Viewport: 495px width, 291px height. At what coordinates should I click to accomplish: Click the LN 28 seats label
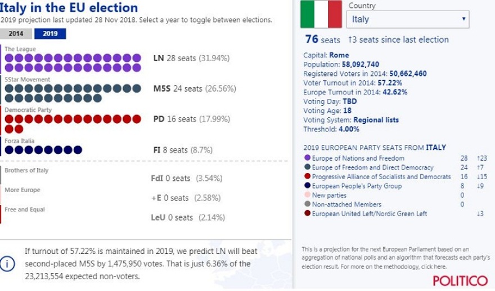191,58
